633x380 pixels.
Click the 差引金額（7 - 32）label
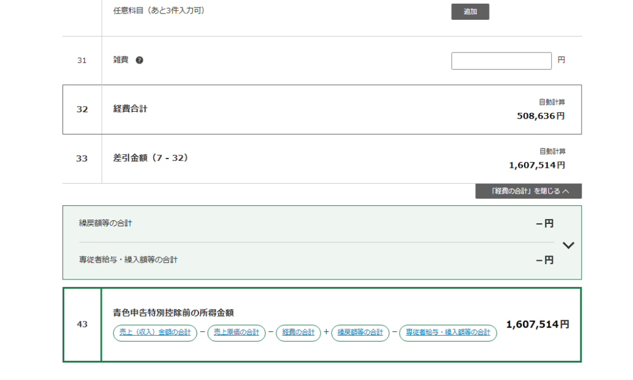150,159
